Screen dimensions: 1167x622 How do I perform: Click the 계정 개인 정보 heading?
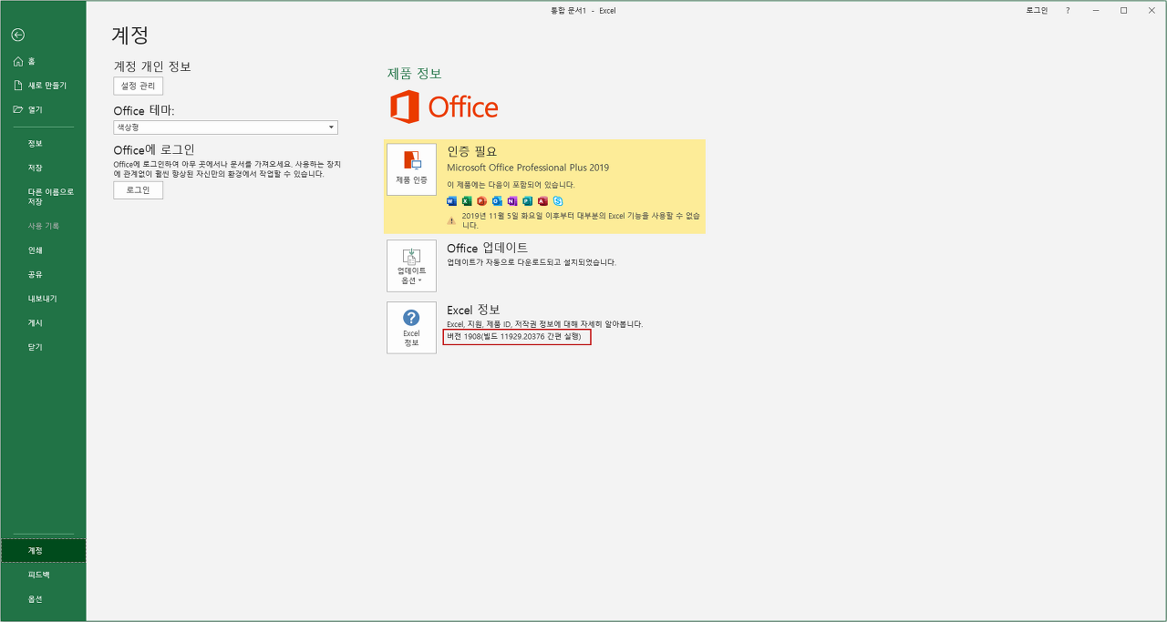pyautogui.click(x=152, y=66)
